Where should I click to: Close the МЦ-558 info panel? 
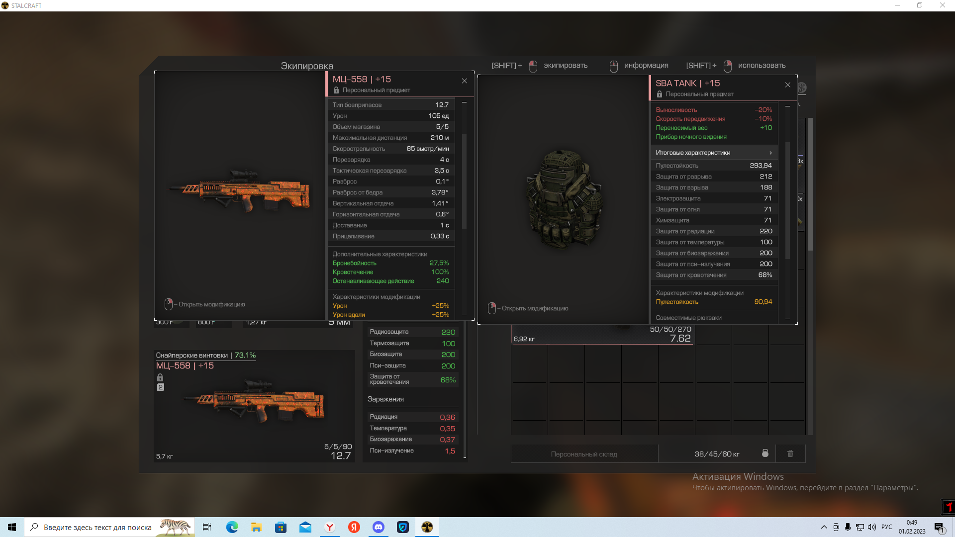click(x=464, y=81)
